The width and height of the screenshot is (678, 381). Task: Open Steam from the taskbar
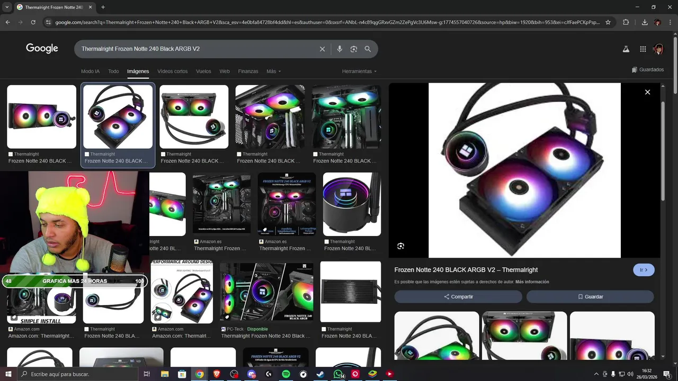[x=320, y=374]
